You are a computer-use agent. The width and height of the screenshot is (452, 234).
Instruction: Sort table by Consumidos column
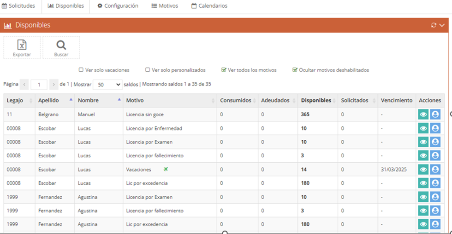click(238, 100)
